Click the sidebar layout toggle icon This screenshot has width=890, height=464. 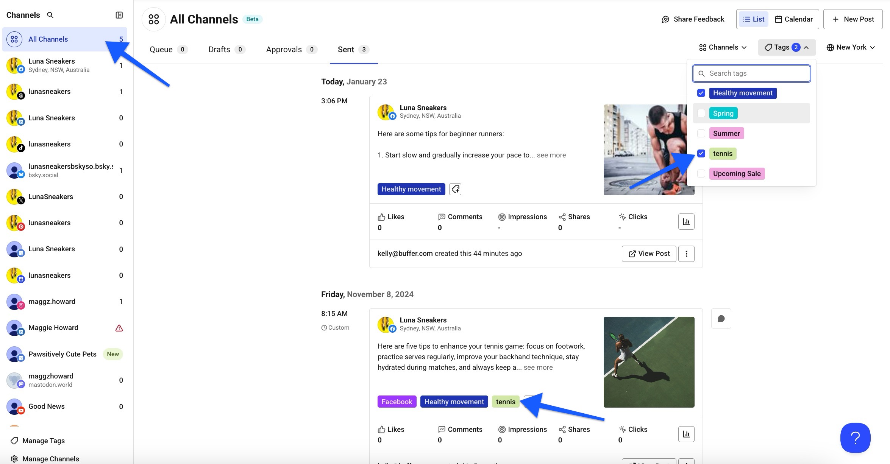pyautogui.click(x=119, y=15)
